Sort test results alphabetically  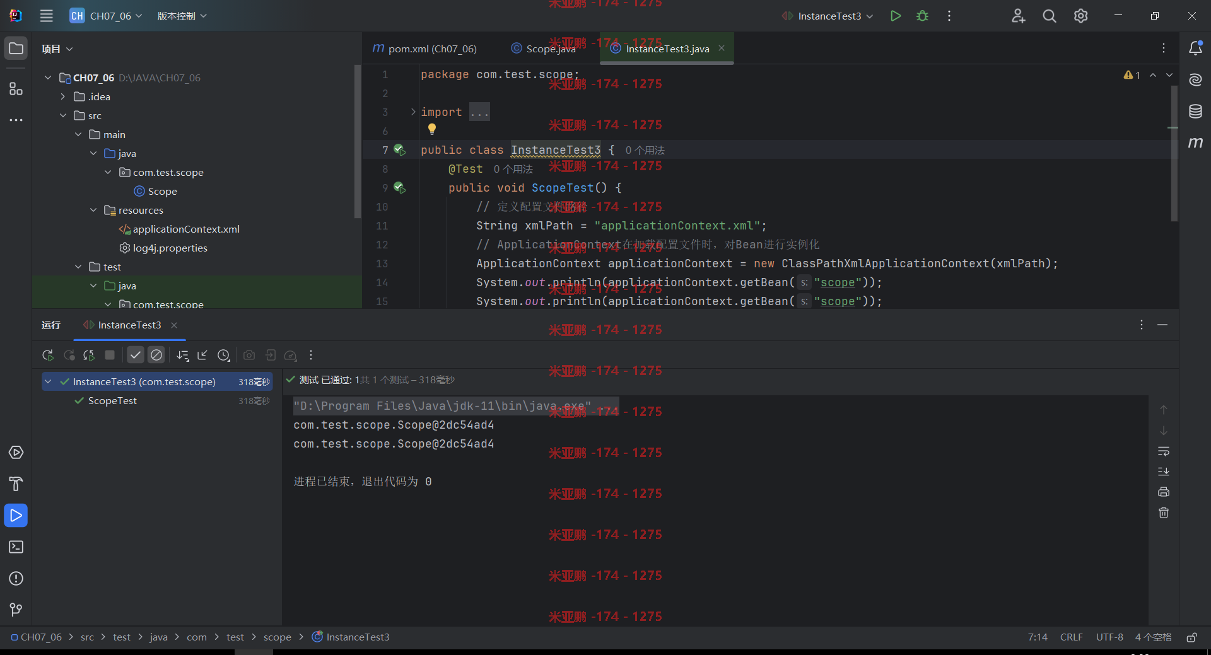pyautogui.click(x=182, y=355)
